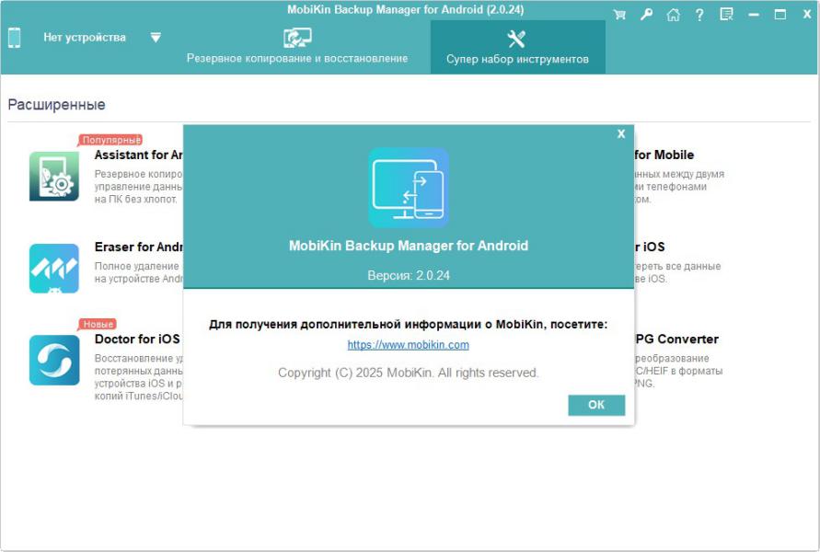820x552 pixels.
Task: Open the feedback notes icon in title bar
Action: click(x=726, y=15)
